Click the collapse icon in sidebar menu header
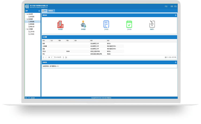The width and height of the screenshot is (201, 124). 39,11
